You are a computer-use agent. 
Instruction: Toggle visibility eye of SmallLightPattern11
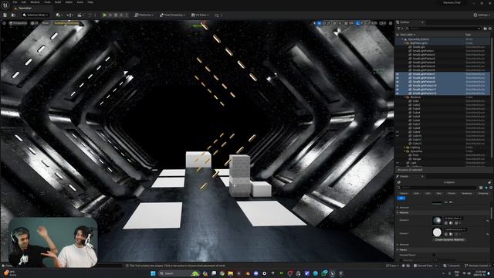[x=398, y=90]
